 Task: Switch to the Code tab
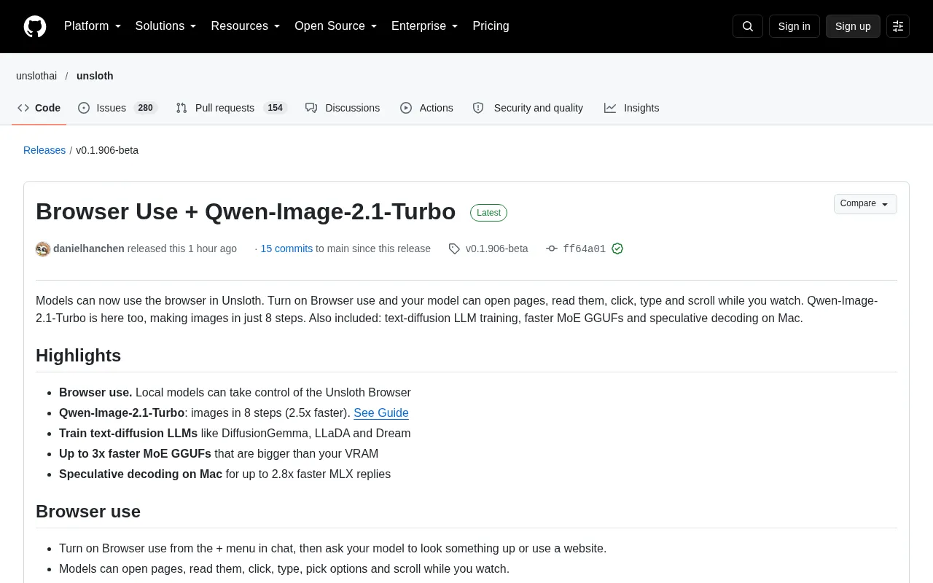pyautogui.click(x=39, y=108)
